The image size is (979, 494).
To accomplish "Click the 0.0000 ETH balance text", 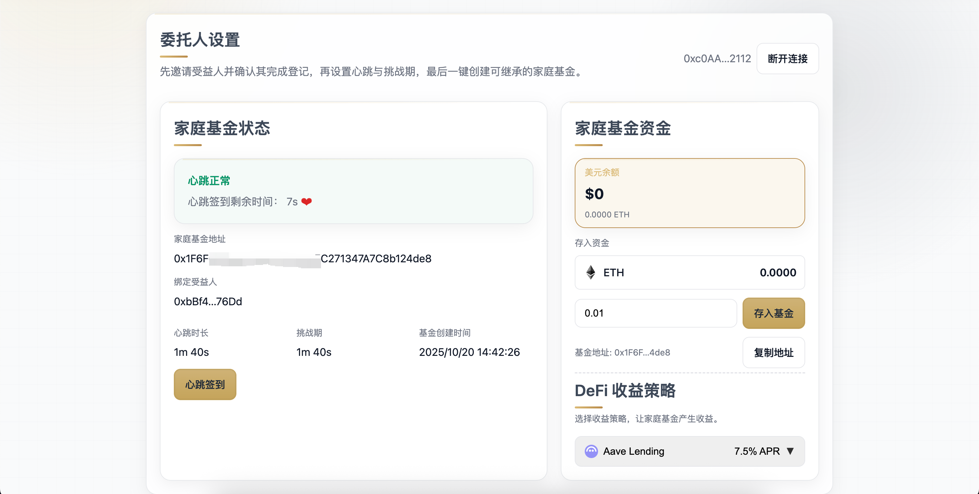I will click(607, 214).
